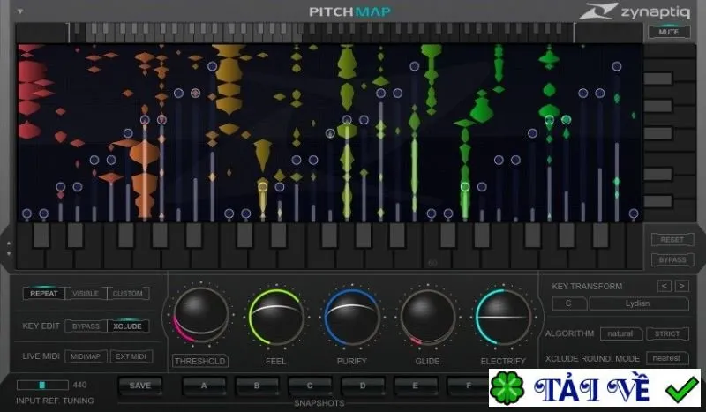Click the top mini keyboard overview strip
Screen dimensions: 706x412
click(329, 33)
